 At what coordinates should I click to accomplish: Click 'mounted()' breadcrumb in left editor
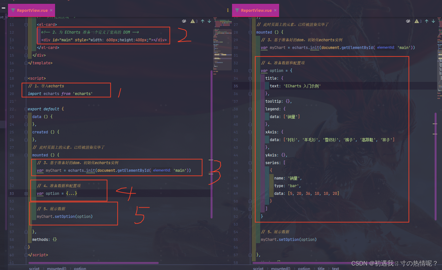pos(57,268)
